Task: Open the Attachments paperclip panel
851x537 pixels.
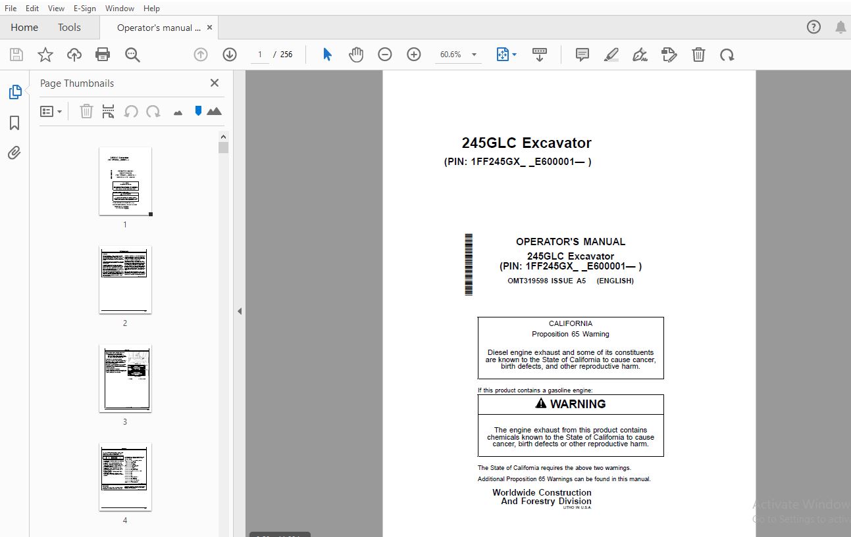Action: click(x=14, y=153)
